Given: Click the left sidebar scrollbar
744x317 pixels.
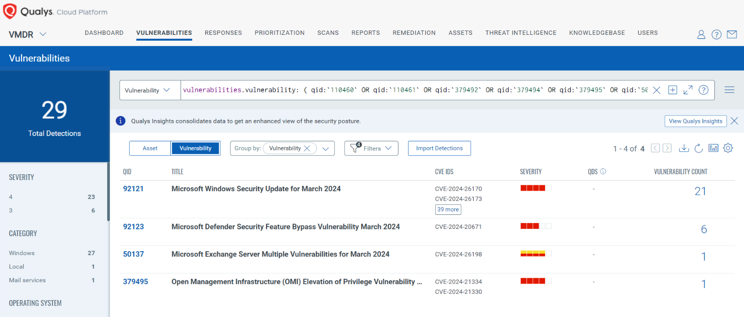Looking at the screenshot, I should point(108,192).
